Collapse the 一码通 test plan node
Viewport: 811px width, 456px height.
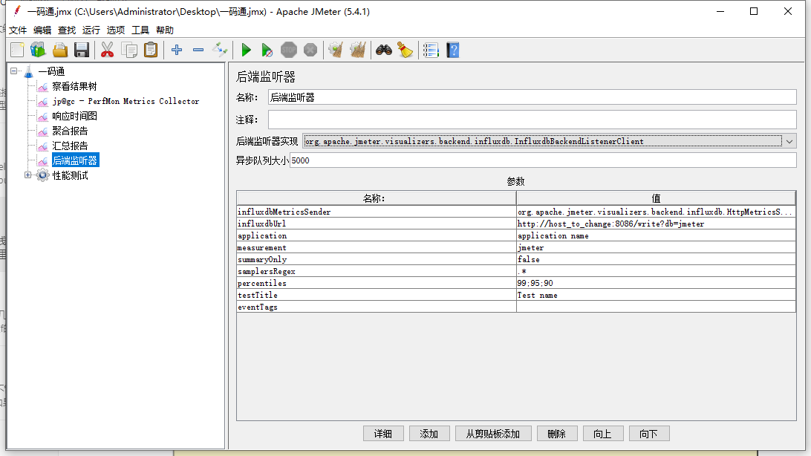[14, 71]
